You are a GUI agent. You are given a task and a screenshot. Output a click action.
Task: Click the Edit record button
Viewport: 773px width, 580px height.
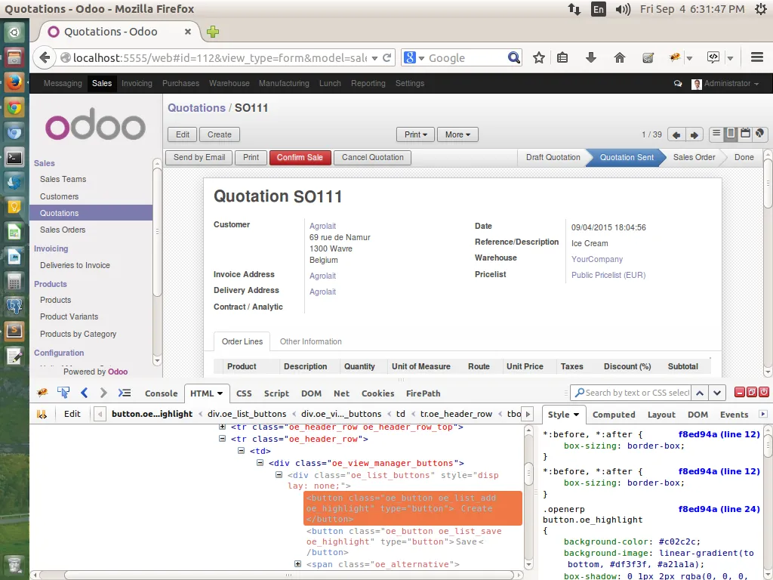pyautogui.click(x=183, y=134)
